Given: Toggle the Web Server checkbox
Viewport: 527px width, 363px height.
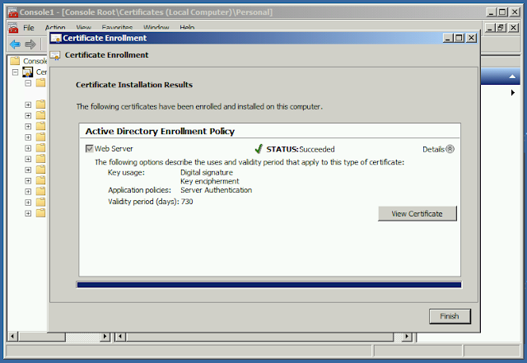Looking at the screenshot, I should [x=90, y=148].
